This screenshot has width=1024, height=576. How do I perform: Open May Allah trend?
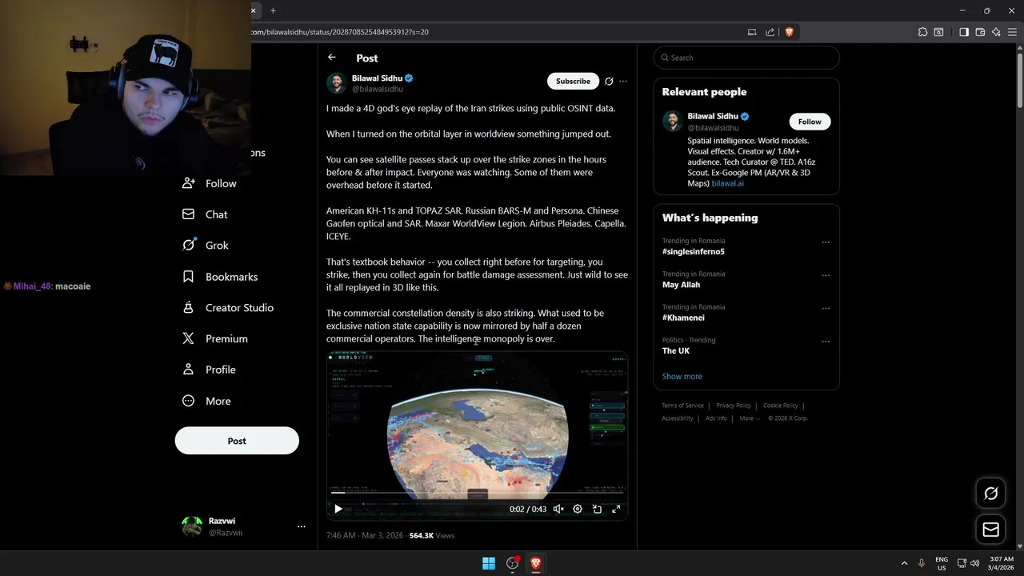681,285
